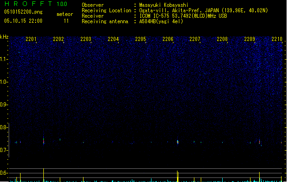Click the 1.0 kHz axis label
This screenshot has width=287, height=182.
pyautogui.click(x=4, y=82)
